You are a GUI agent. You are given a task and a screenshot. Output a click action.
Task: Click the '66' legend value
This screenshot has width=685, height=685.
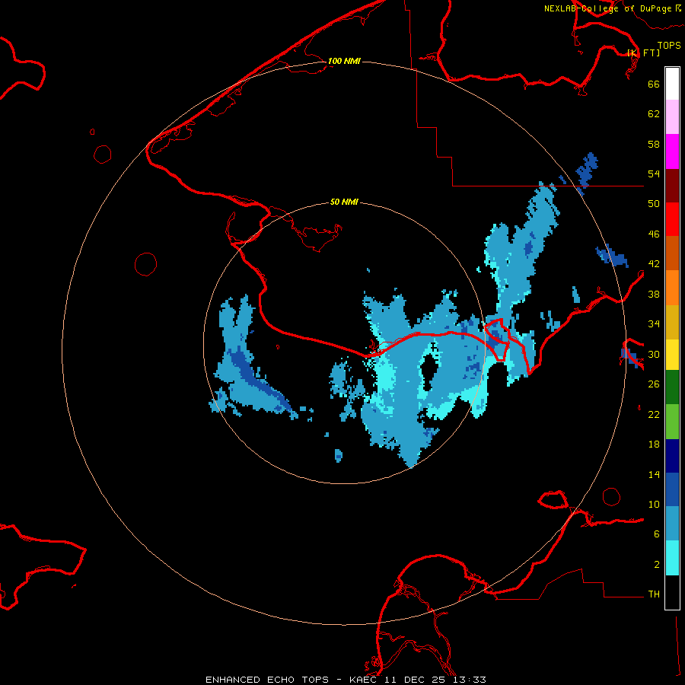click(x=654, y=84)
